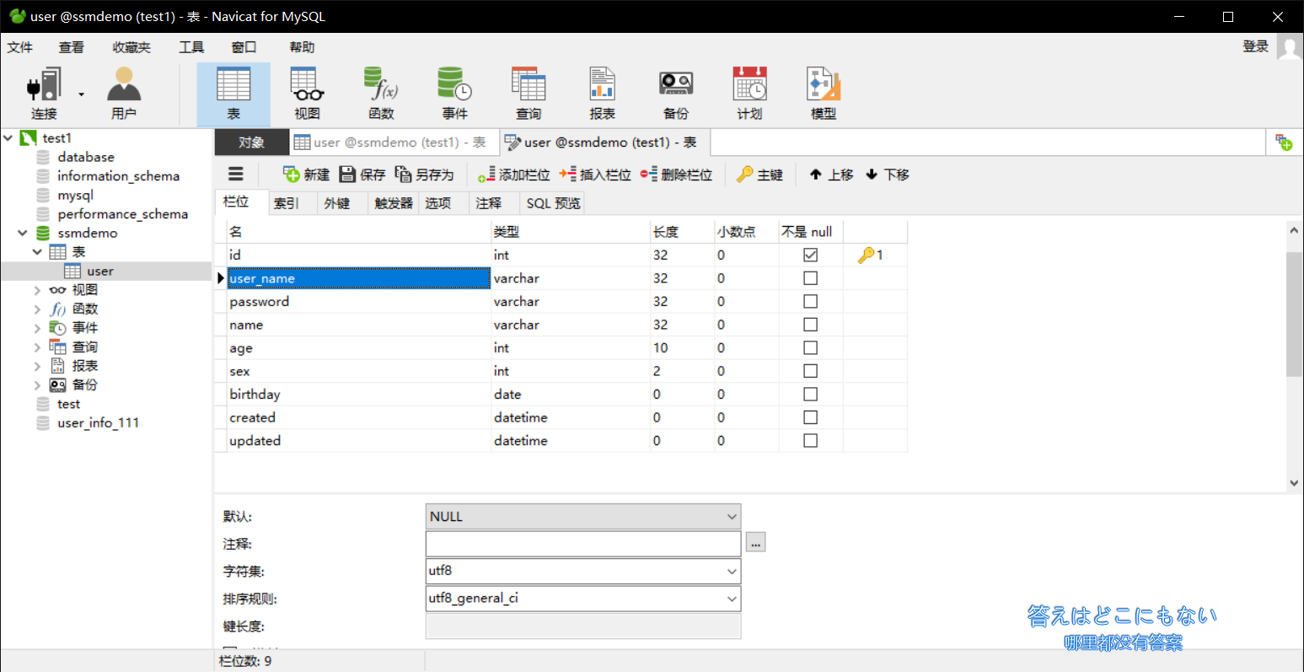Expand the 视图 tree node
1304x672 pixels.
(37, 290)
